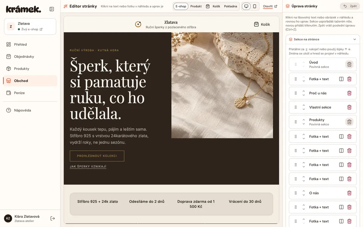Switch preview to the E-shop tab
The width and height of the screenshot is (363, 227).
181,6
